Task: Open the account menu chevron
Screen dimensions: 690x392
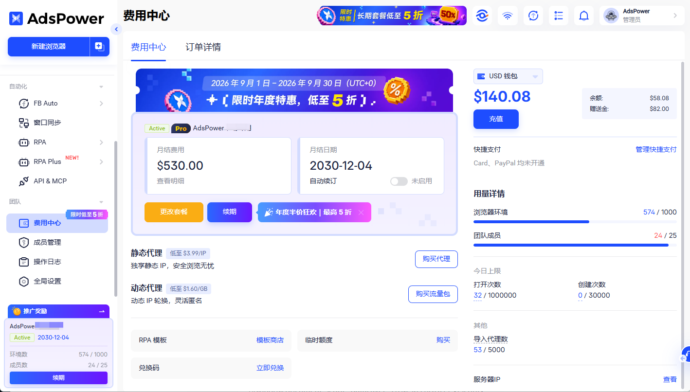Action: coord(675,16)
